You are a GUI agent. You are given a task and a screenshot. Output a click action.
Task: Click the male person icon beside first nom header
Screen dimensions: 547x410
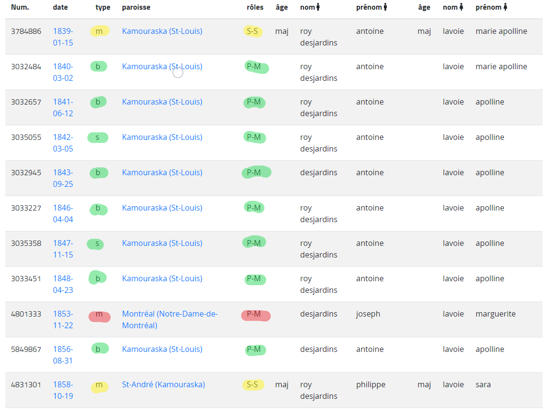318,7
